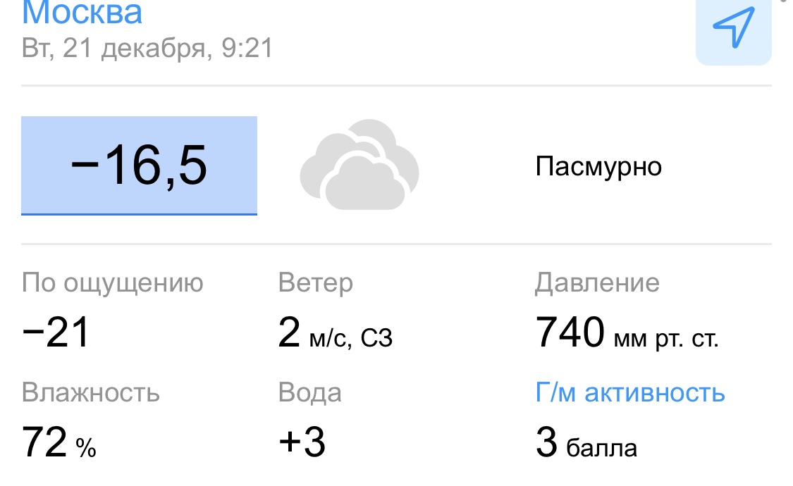This screenshot has height=486, width=793.
Task: Click the Влажность label
Action: pyautogui.click(x=91, y=392)
